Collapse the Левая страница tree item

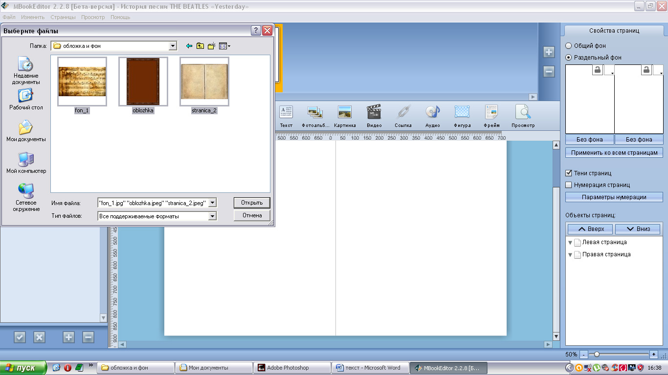570,243
